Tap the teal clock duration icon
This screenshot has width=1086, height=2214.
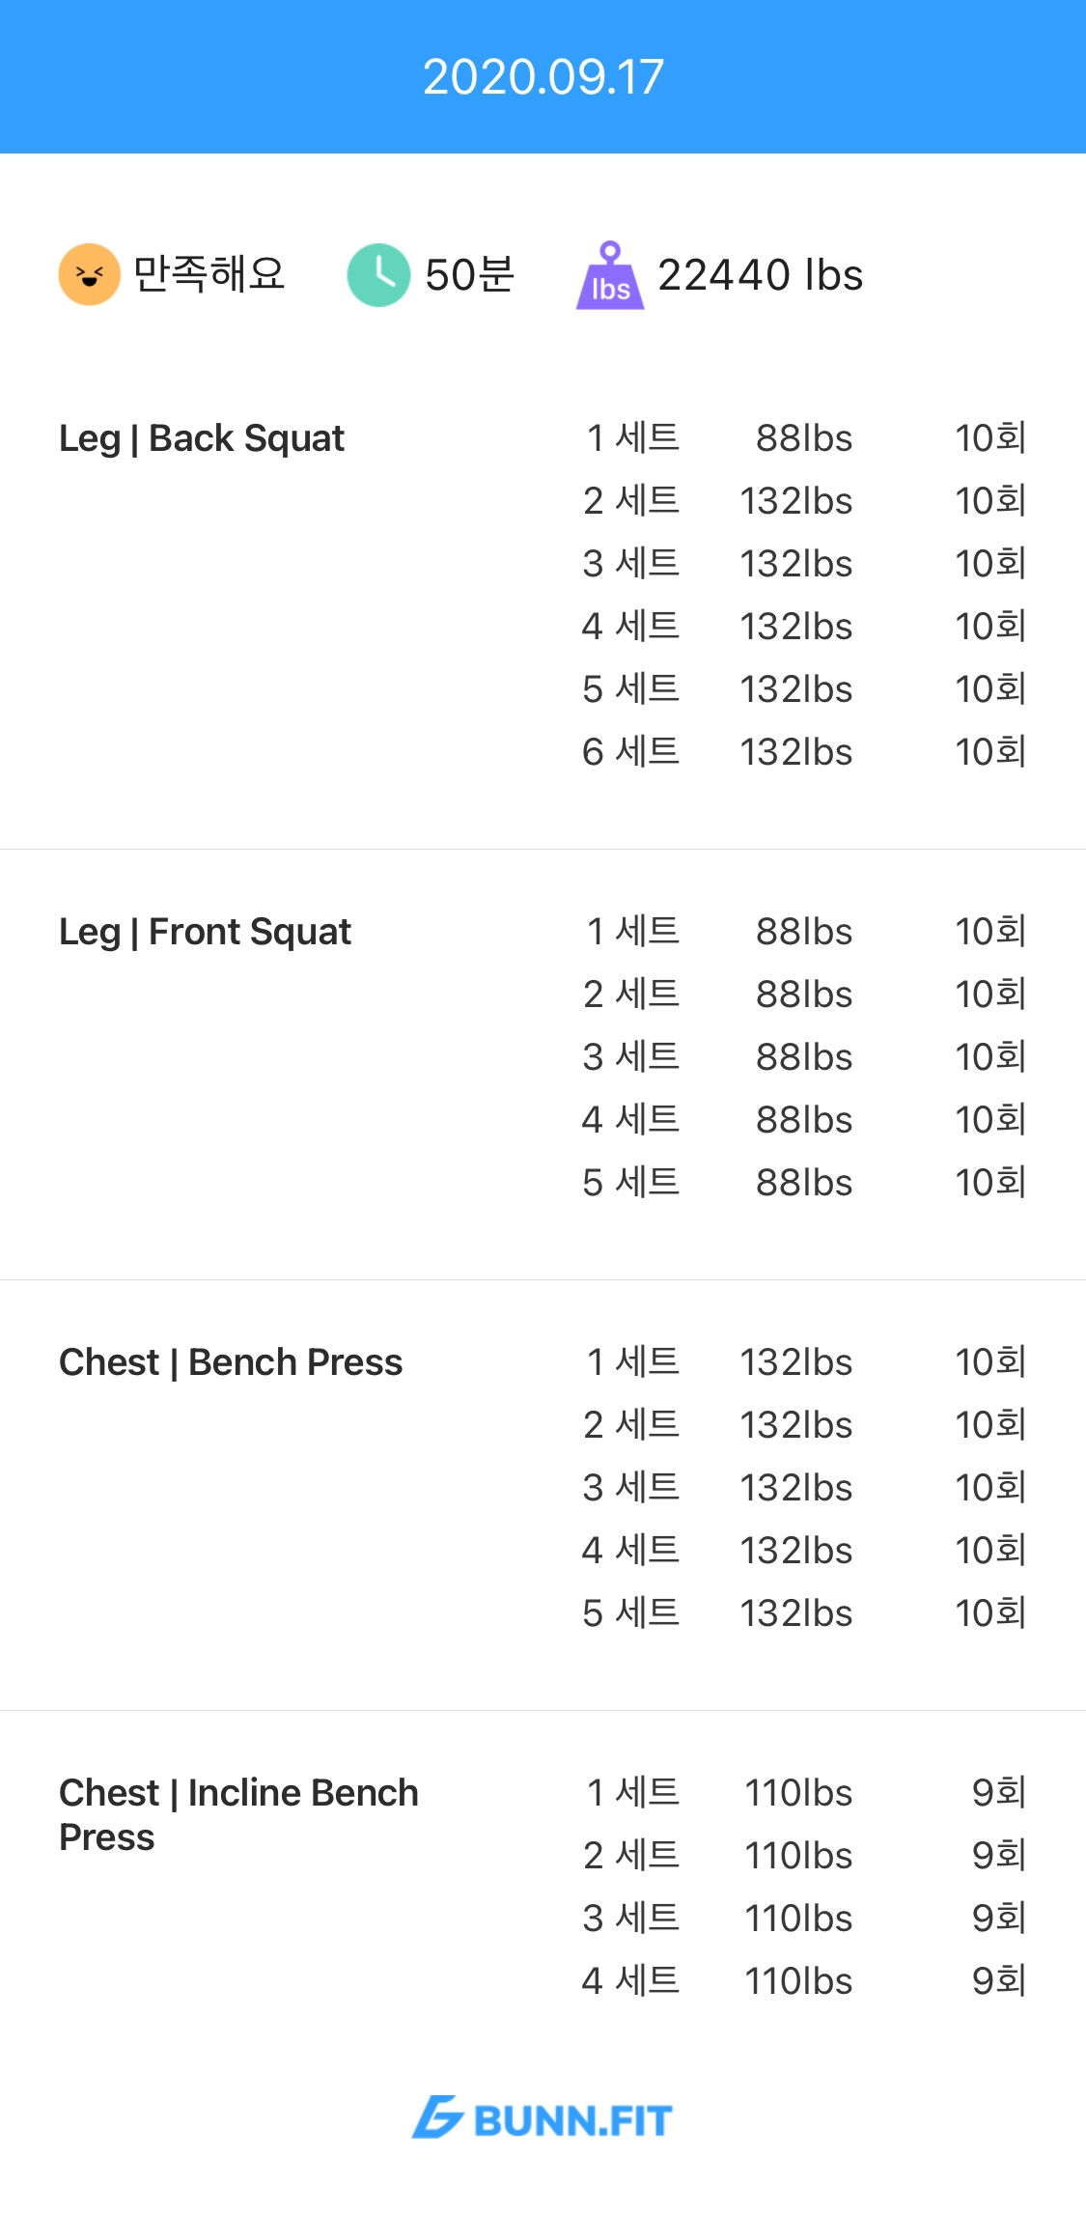point(378,274)
